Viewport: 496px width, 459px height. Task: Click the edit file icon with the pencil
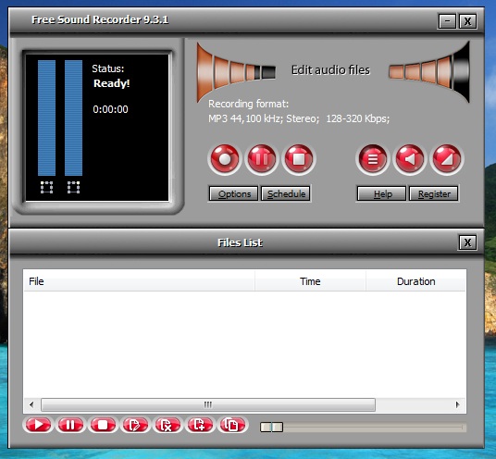[135, 425]
